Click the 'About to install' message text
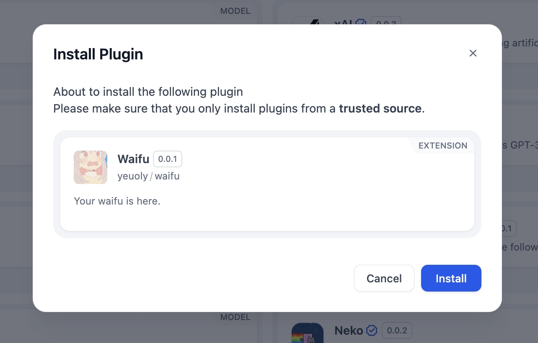 (148, 92)
